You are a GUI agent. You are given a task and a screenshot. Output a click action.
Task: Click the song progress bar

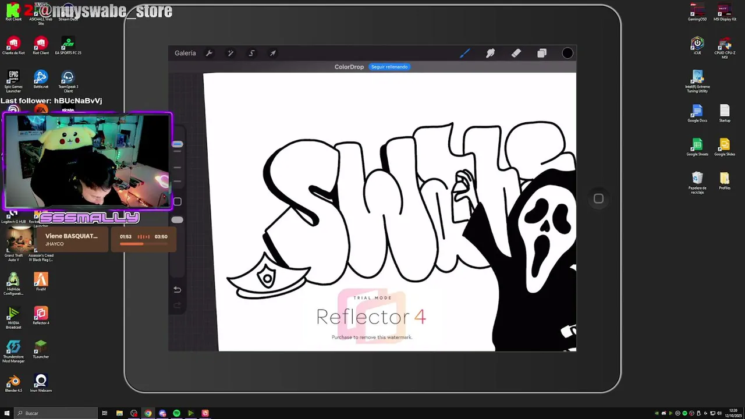[144, 244]
